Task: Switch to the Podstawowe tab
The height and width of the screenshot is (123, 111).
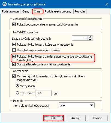Action: (x=10, y=11)
